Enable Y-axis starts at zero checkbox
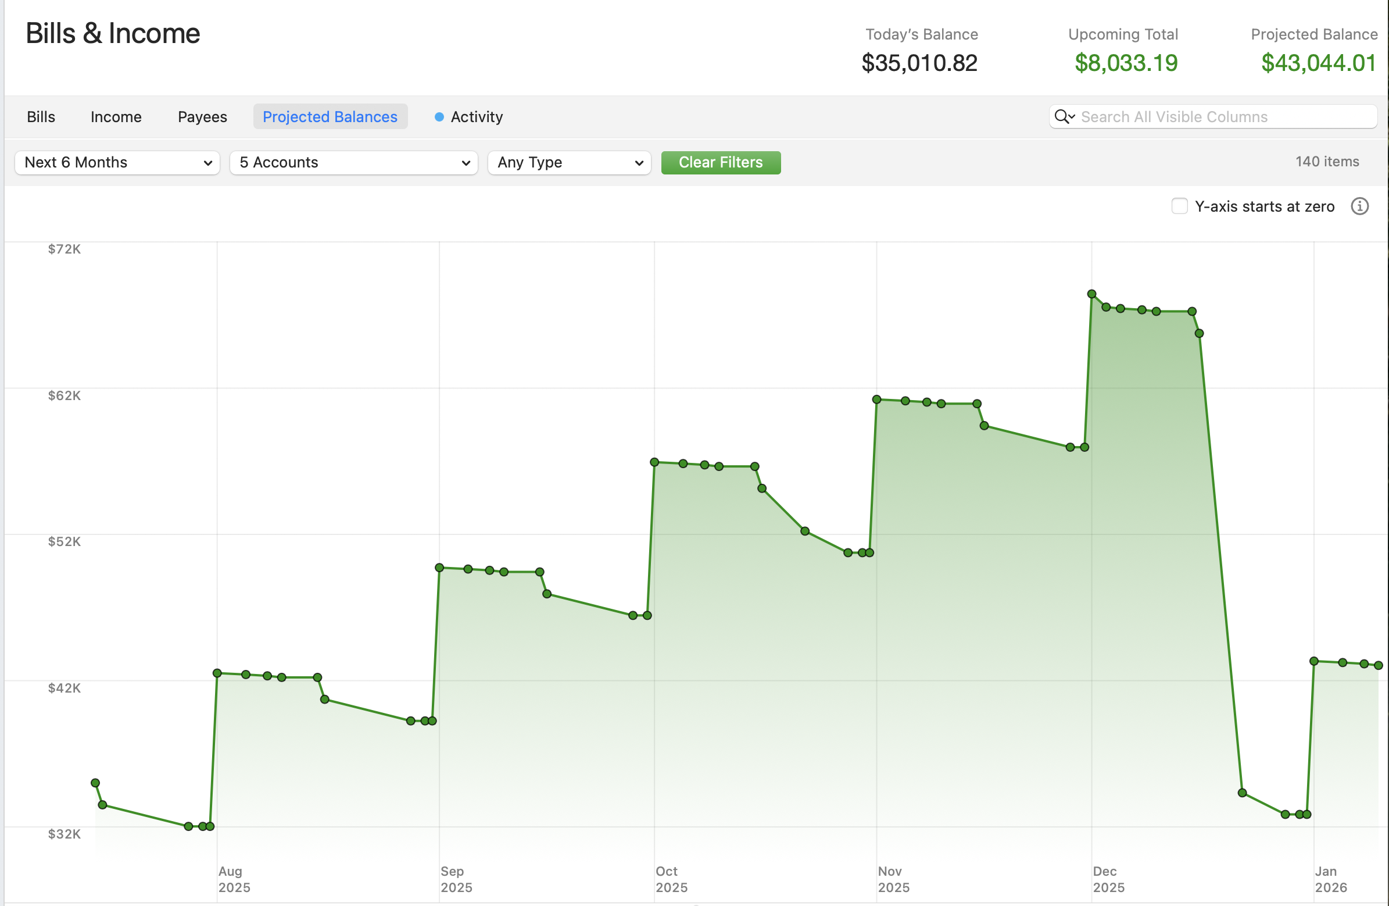1389x906 pixels. tap(1179, 206)
